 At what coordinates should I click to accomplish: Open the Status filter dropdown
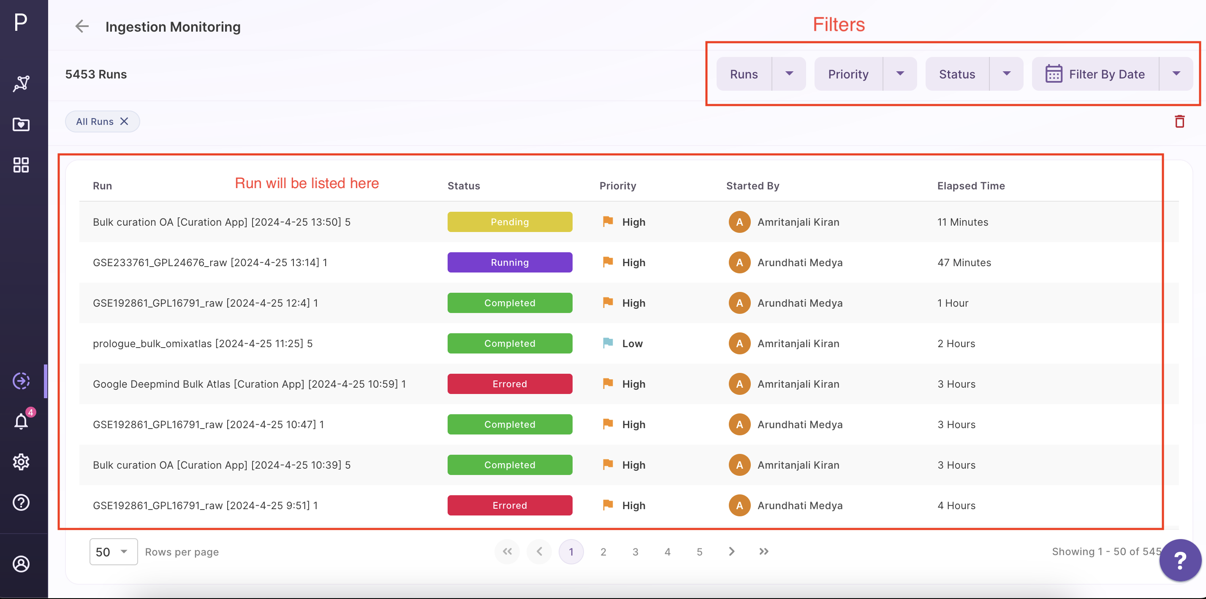[x=1007, y=73]
